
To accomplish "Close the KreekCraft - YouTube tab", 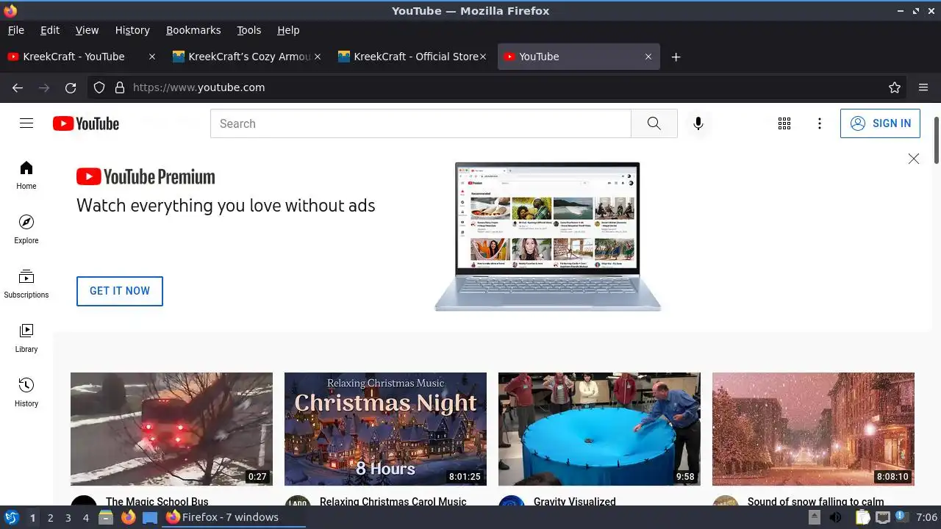I will pyautogui.click(x=152, y=57).
